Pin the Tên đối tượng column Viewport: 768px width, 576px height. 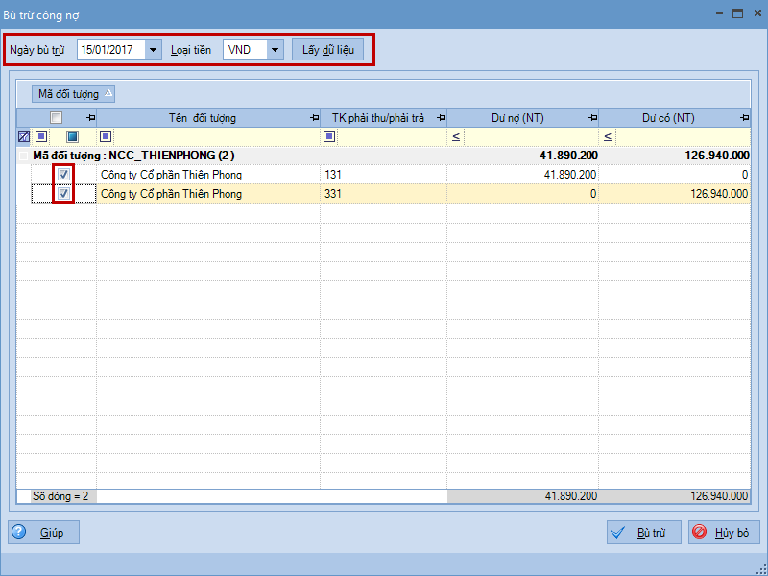pos(315,118)
